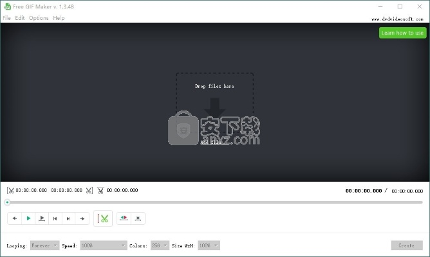Click the selection start timecode field
Screen dimensions: 430x257
(x=32, y=190)
